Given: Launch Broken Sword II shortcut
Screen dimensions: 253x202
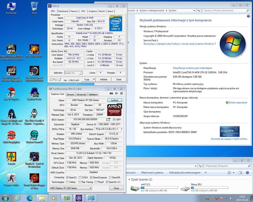Looking at the screenshot, I should point(34,137).
